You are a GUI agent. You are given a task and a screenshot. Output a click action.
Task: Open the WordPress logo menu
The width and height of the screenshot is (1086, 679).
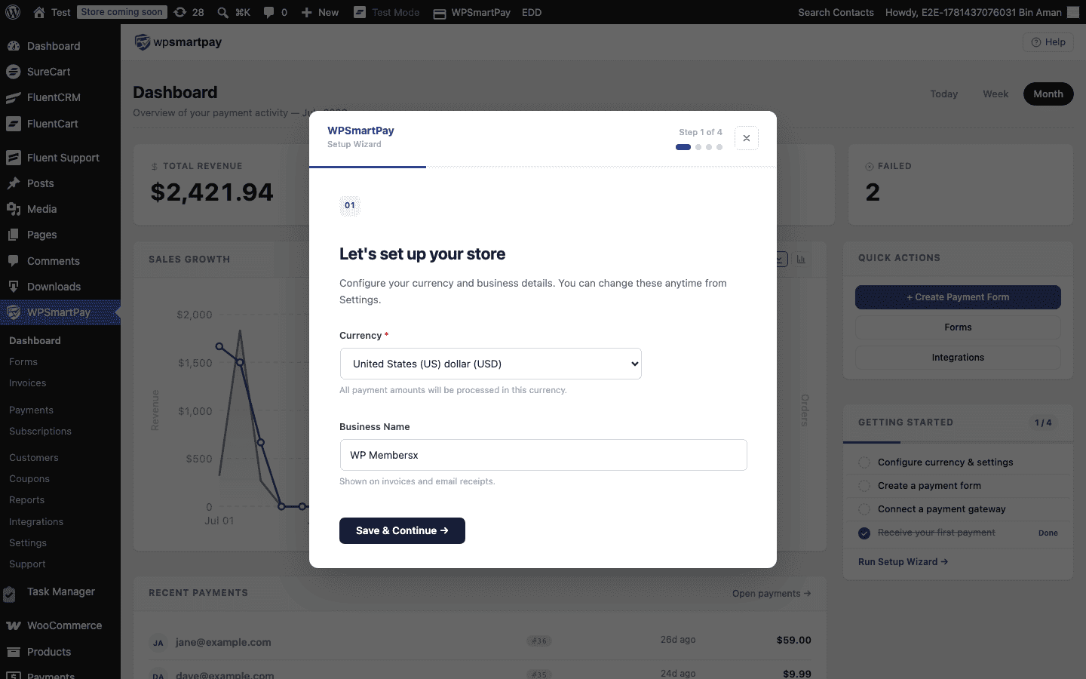[x=13, y=12]
